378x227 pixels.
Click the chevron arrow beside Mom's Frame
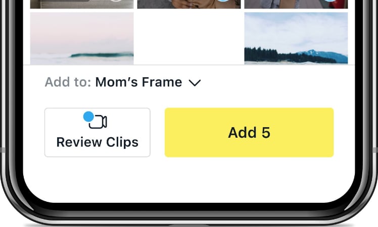(x=195, y=83)
